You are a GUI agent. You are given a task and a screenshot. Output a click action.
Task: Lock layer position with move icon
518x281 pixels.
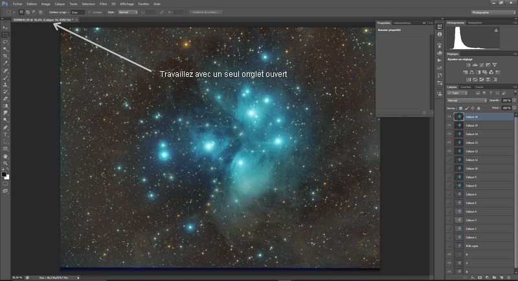473,108
